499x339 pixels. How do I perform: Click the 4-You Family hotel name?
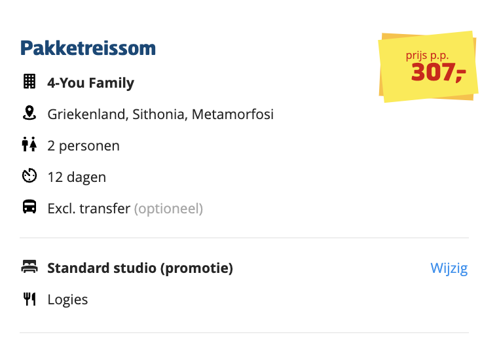click(90, 83)
